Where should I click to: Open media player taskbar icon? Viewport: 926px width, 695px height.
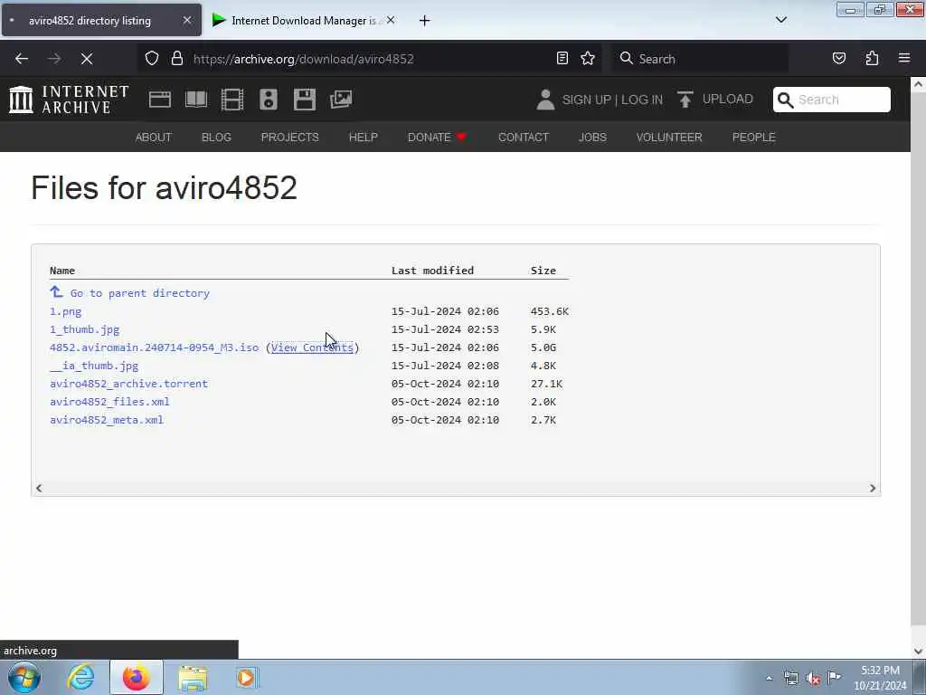[x=247, y=678]
